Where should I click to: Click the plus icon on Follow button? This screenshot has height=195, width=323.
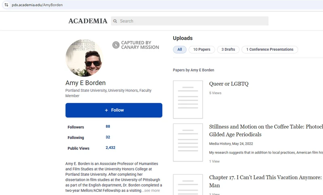pos(106,110)
